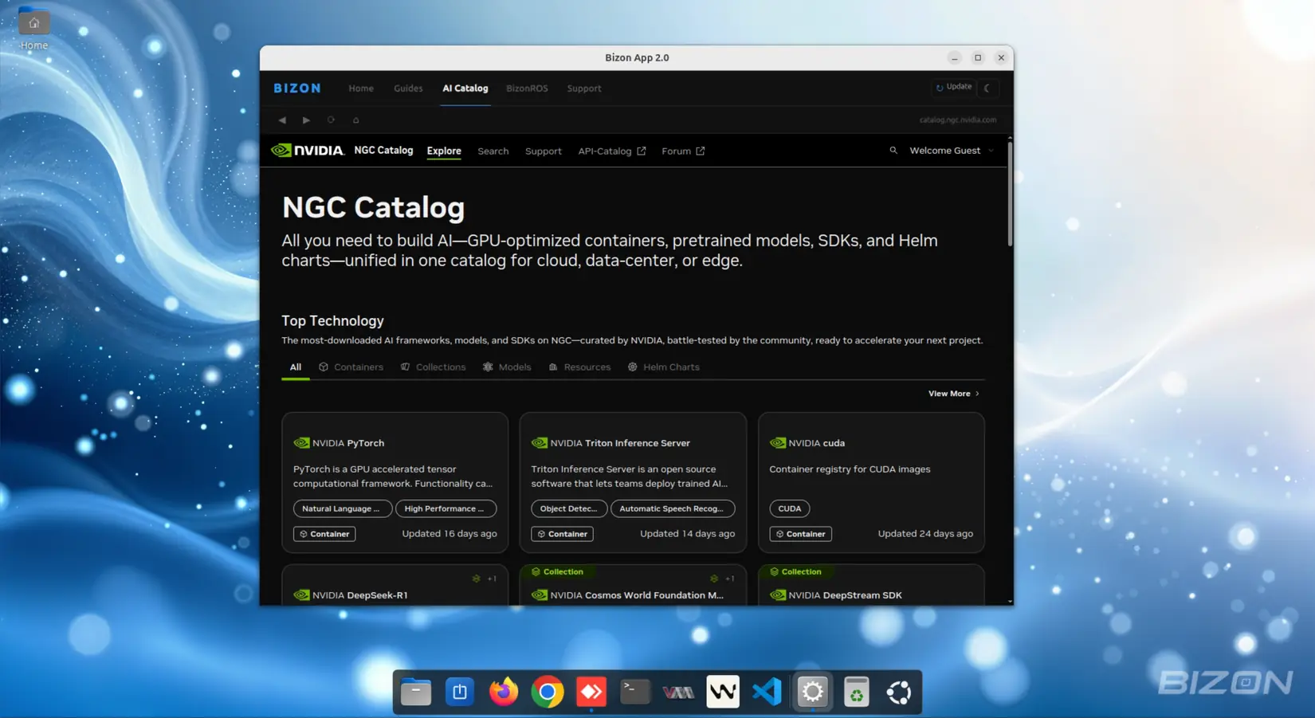Screen dimensions: 1315x718
Task: Open Visual Studio Code from the dock
Action: pos(766,692)
